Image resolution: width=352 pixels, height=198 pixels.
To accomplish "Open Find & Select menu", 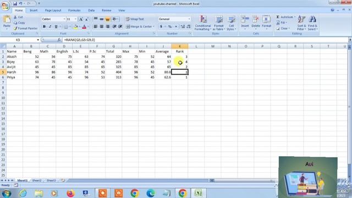I will [312, 23].
